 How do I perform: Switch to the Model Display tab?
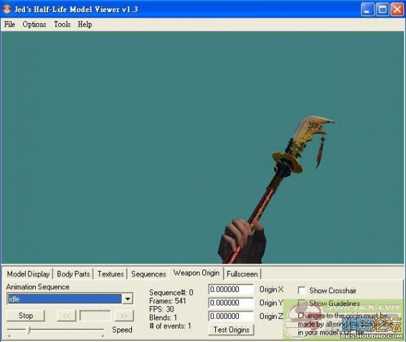pyautogui.click(x=28, y=274)
